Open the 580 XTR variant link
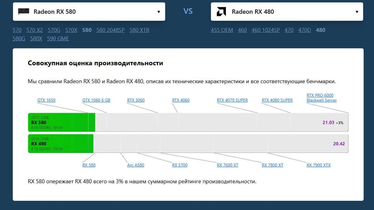The image size is (374, 210). click(x=139, y=30)
